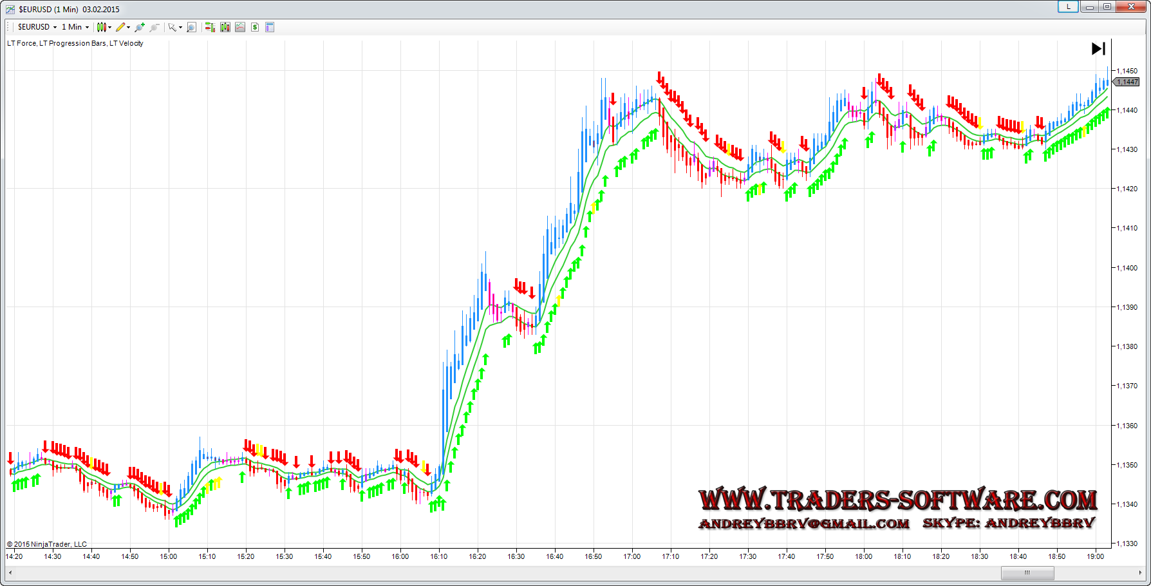The width and height of the screenshot is (1151, 586).
Task: Click the L link button in title bar
Action: [1068, 7]
